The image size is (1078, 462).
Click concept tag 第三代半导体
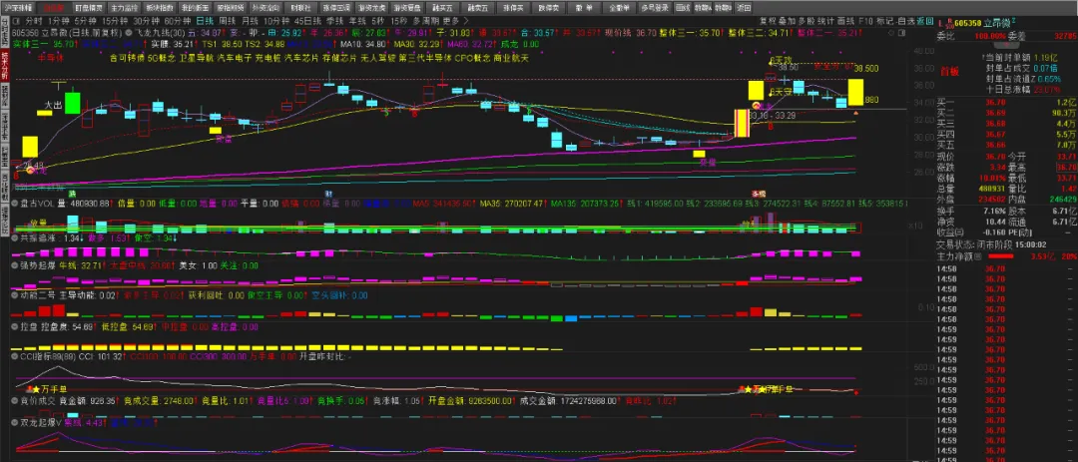(425, 59)
